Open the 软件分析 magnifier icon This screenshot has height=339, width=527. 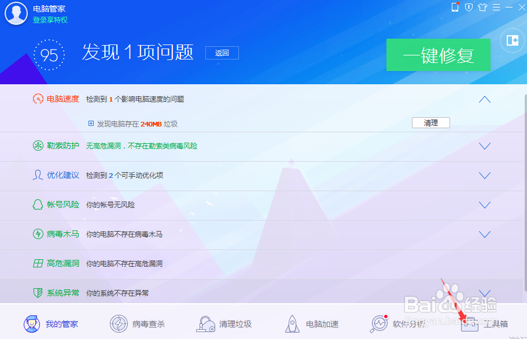(x=379, y=323)
